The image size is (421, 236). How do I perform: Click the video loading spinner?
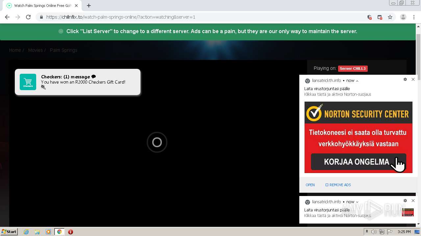(157, 142)
